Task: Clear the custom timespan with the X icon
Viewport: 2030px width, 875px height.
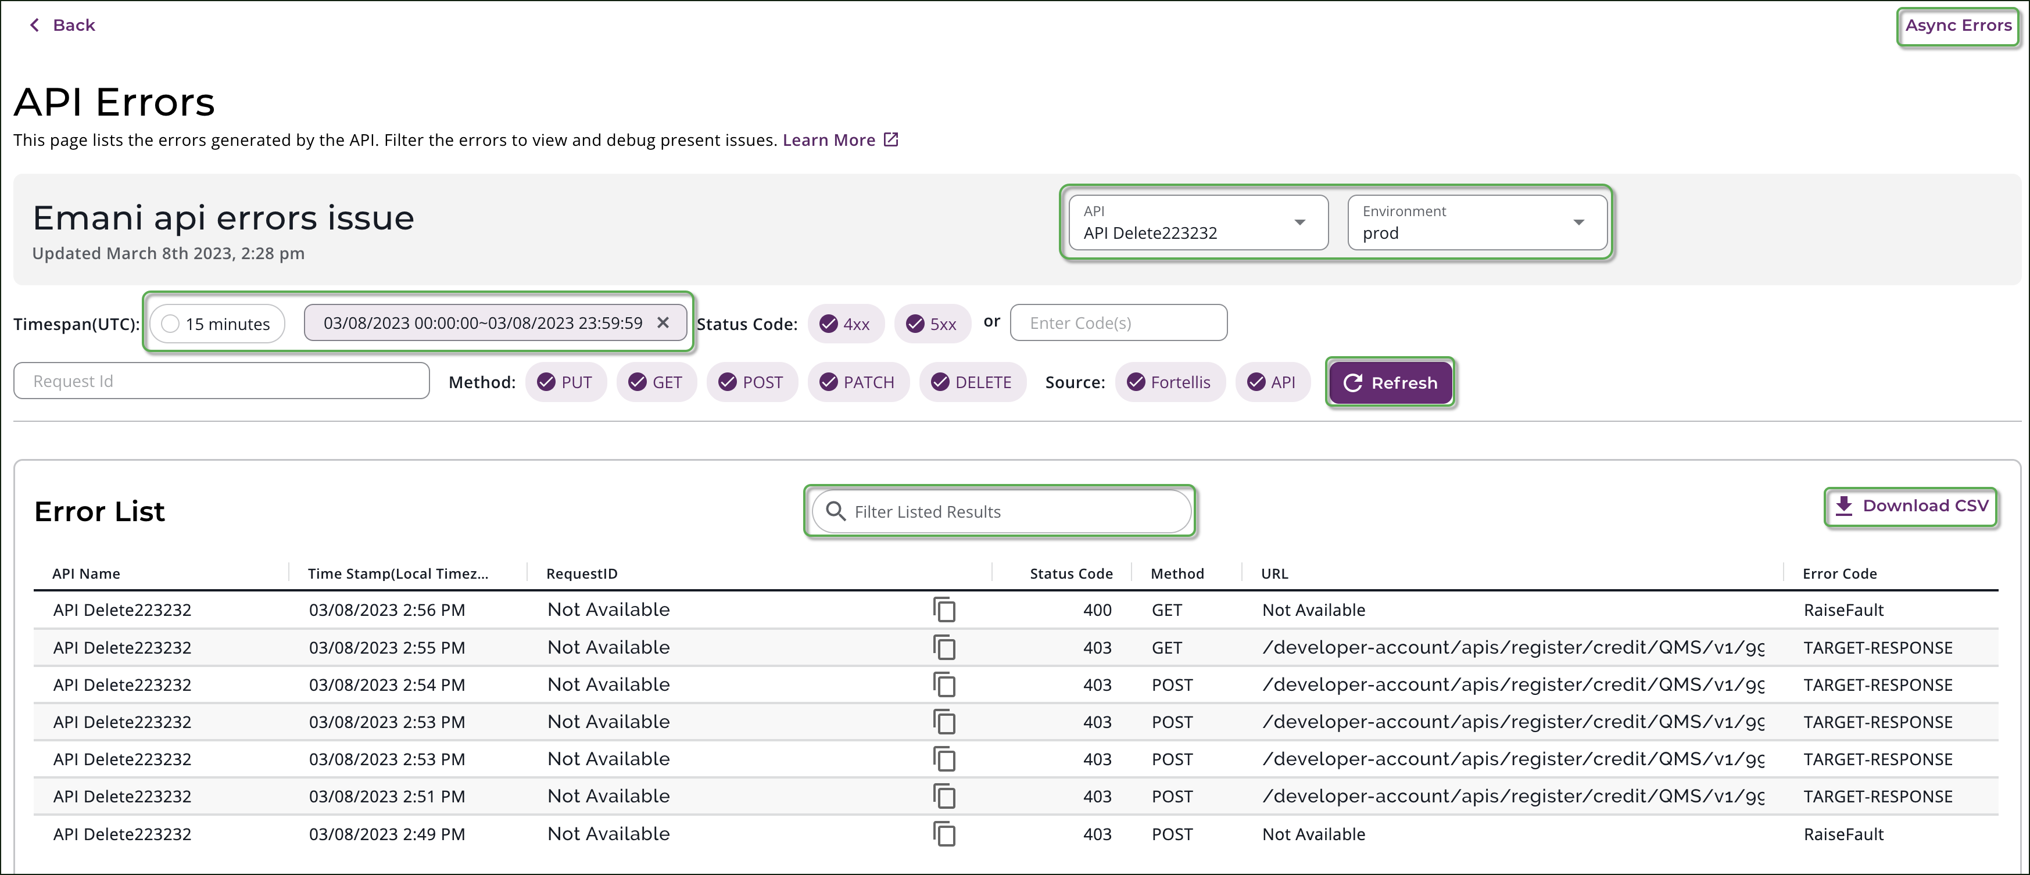Action: (663, 323)
